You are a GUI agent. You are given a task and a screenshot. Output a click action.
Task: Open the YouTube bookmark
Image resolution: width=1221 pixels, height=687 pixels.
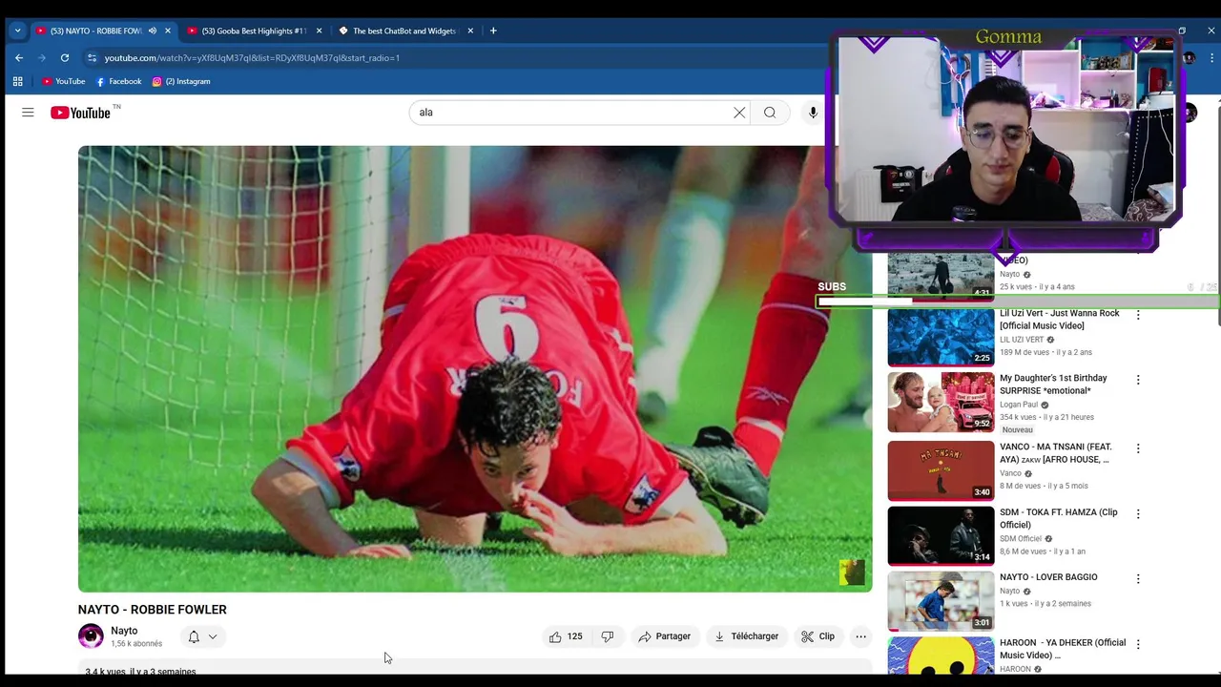tap(63, 81)
